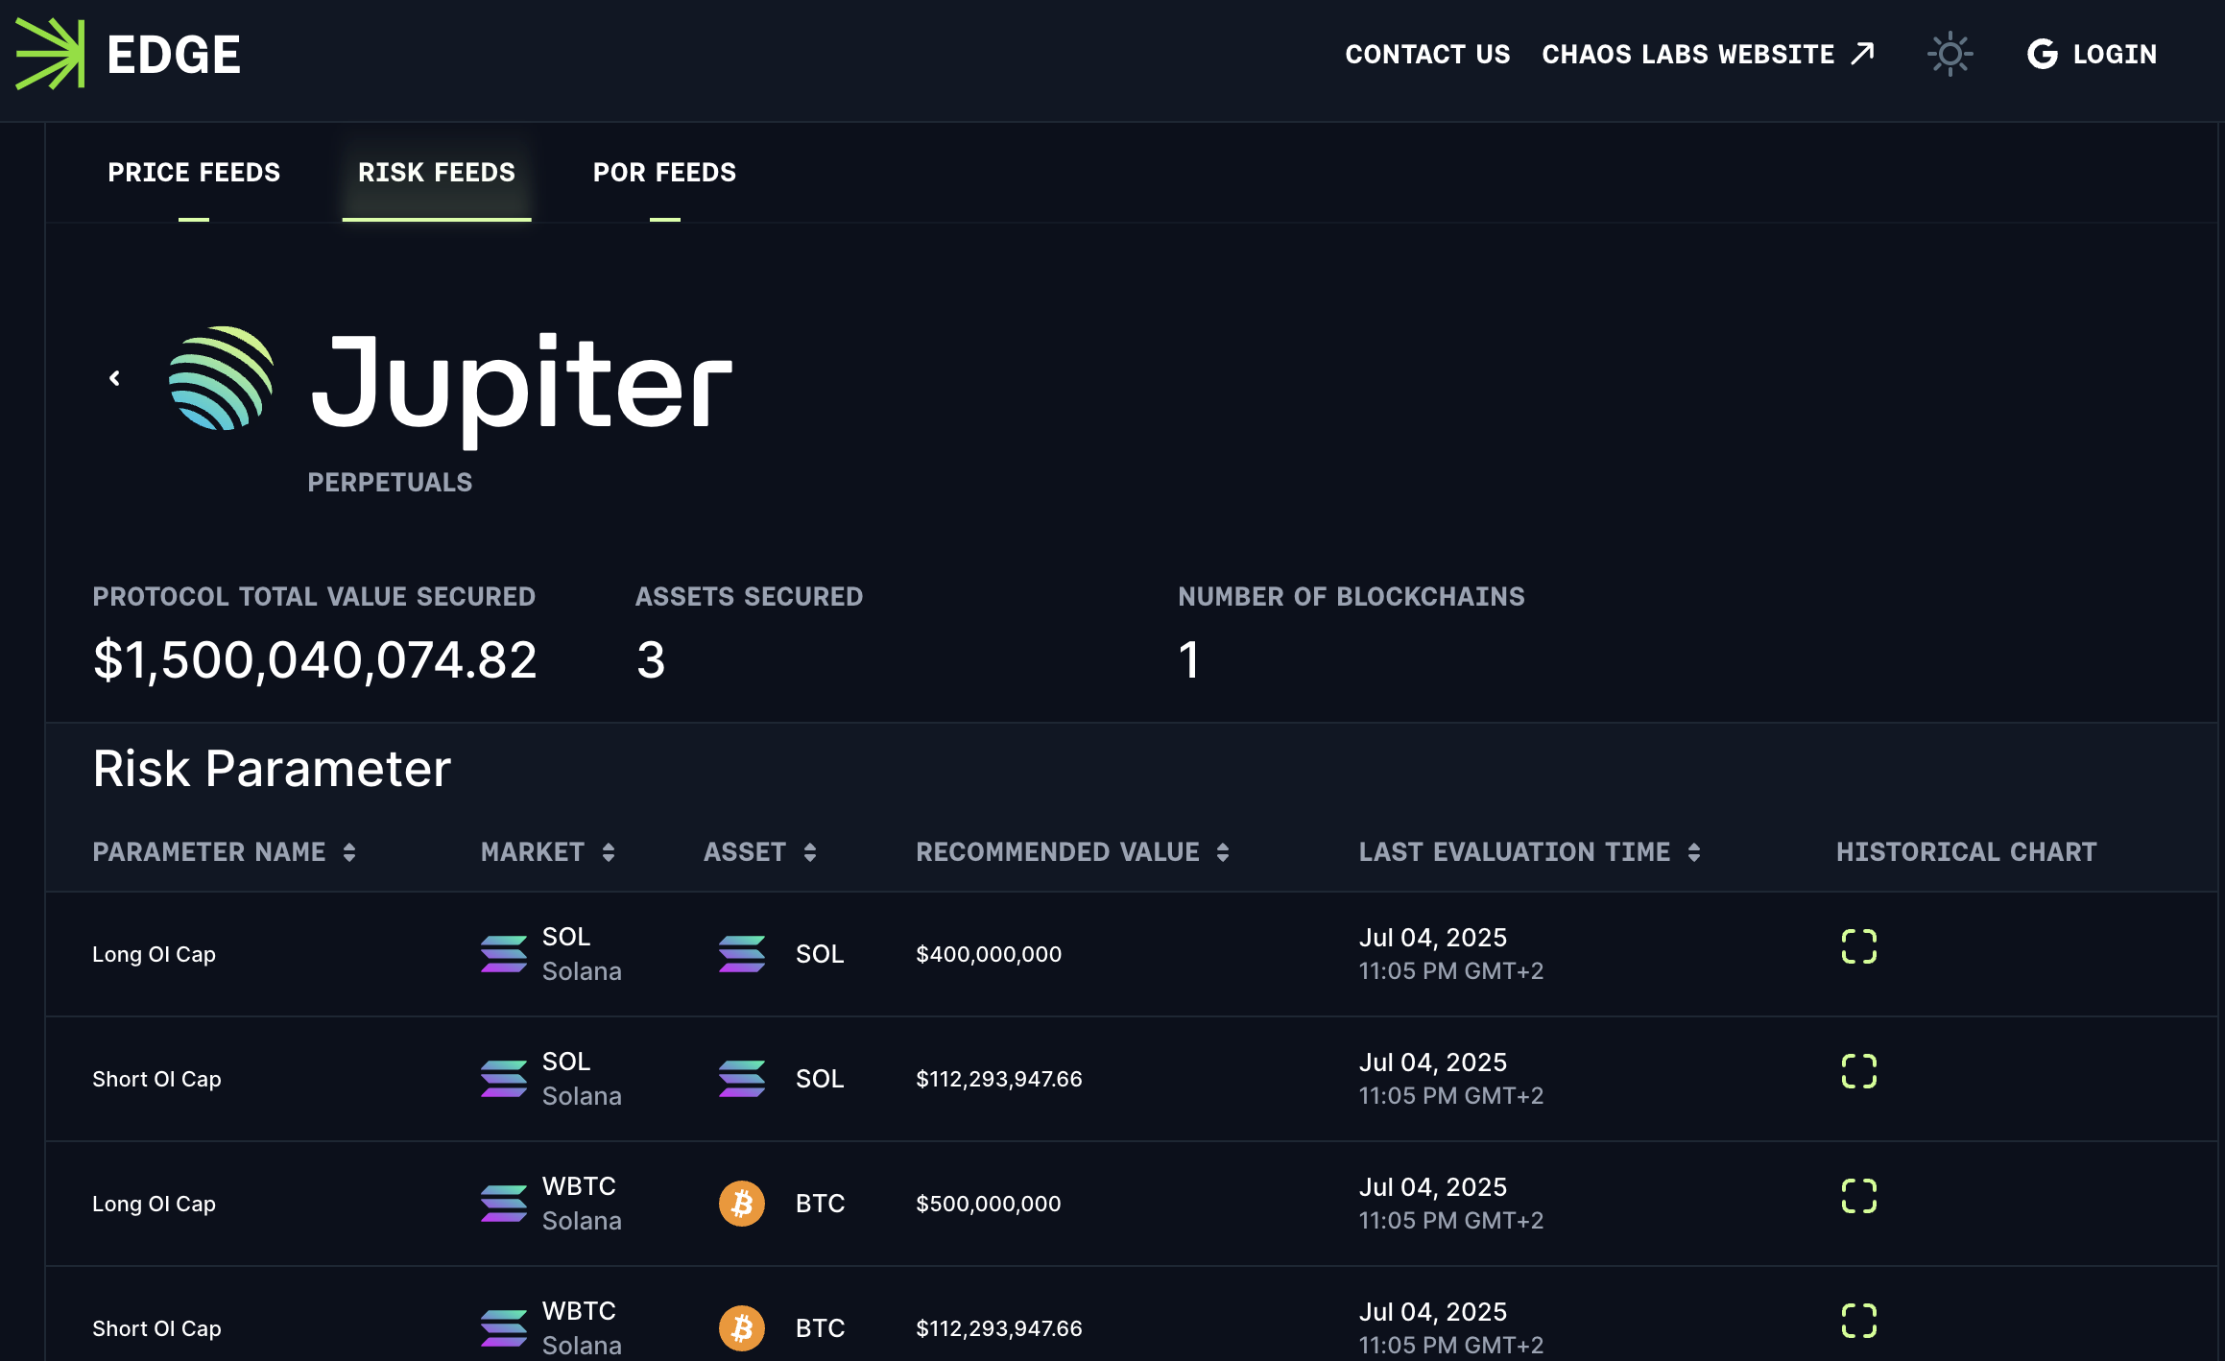Click the Jupiter protocol logo

(x=221, y=378)
